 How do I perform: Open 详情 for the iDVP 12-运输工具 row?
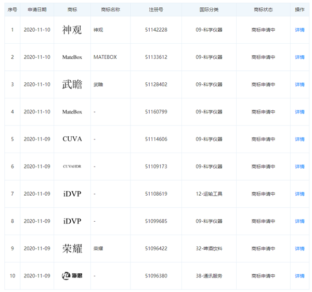300,194
